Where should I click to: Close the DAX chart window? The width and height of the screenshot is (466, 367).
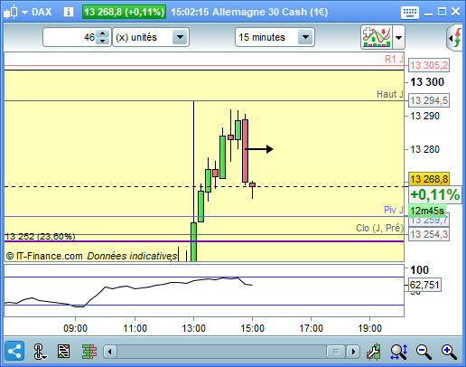click(455, 12)
